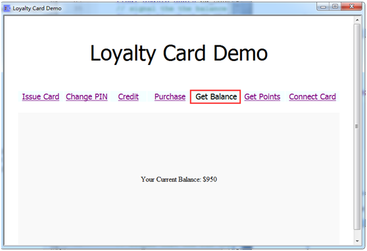367x251 pixels.
Task: Open the Issue Card link
Action: [x=41, y=97]
